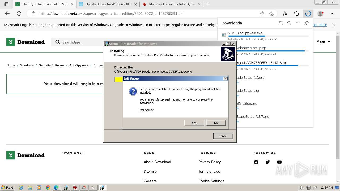Launch Internet Explorer from taskbar
Screen dimensions: 340x191
click(21, 188)
